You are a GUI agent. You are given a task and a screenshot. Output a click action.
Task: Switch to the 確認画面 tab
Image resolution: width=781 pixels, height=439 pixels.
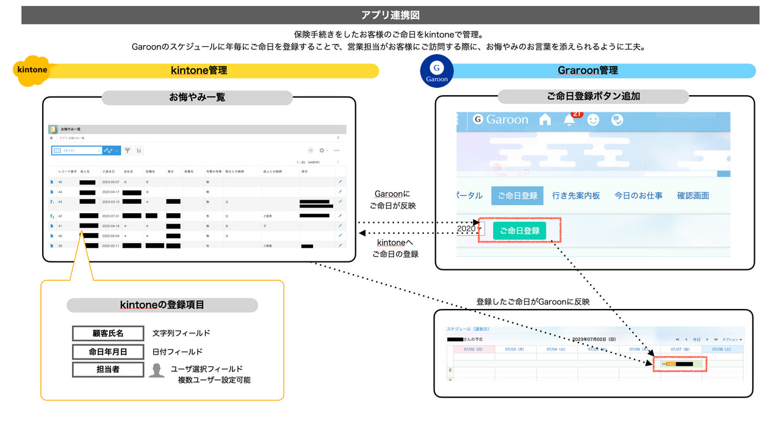(x=693, y=195)
